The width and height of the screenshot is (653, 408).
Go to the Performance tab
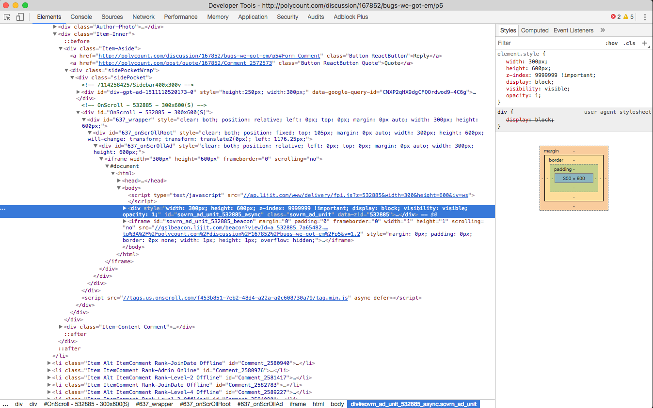181,17
